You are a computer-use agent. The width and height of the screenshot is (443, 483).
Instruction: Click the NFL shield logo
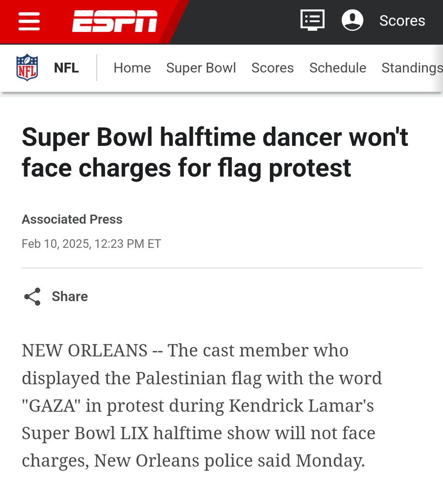(x=28, y=68)
